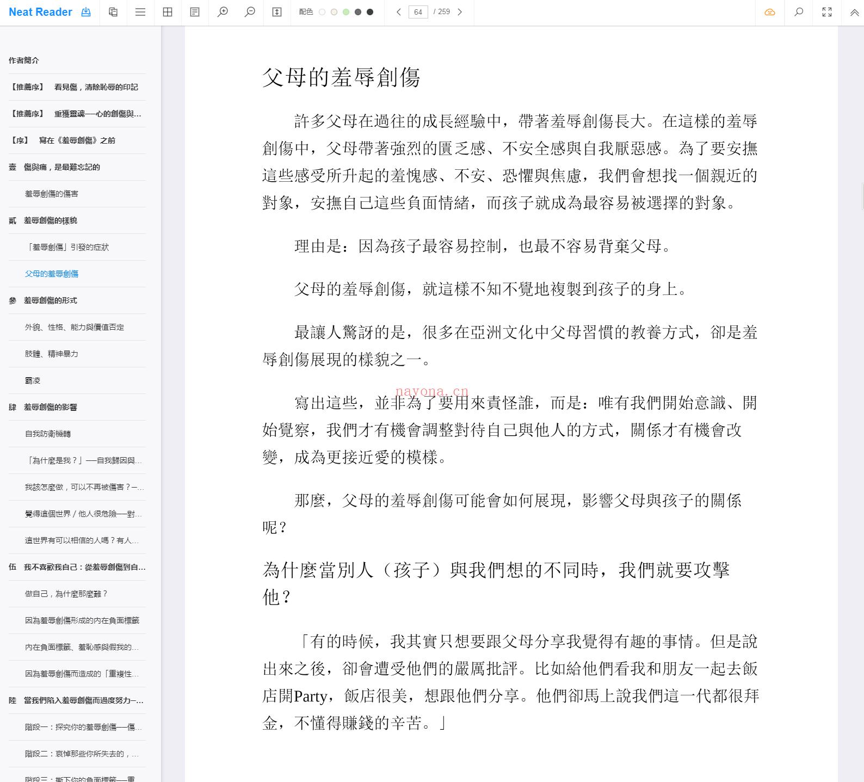Viewport: 864px width, 782px height.
Task: Click the vertical fit-height icon
Action: click(x=277, y=12)
